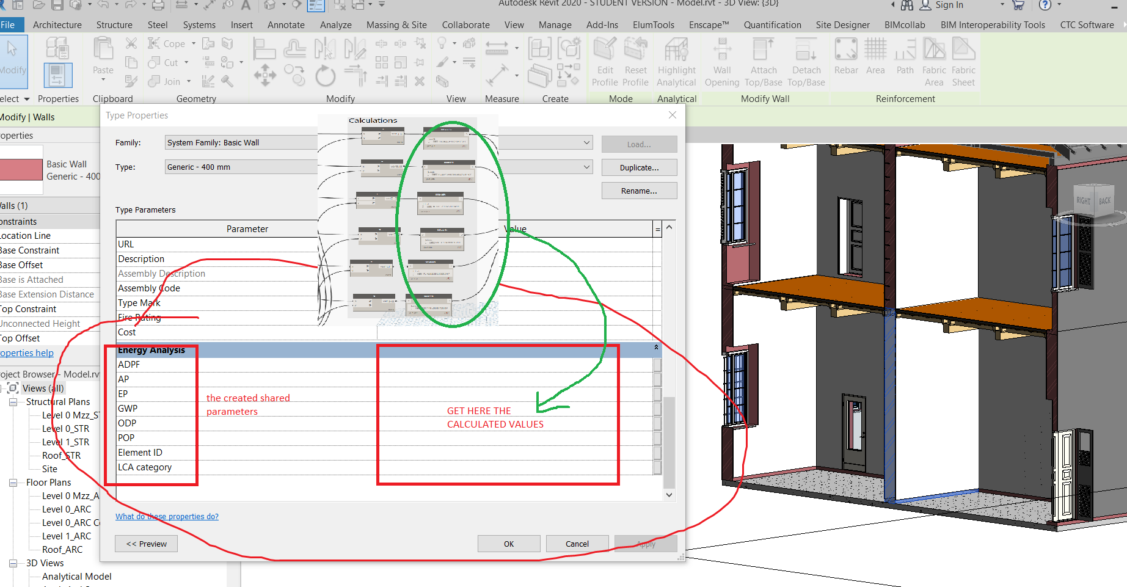The image size is (1127, 587).
Task: Open the Cope dropdown arrow
Action: click(x=194, y=44)
